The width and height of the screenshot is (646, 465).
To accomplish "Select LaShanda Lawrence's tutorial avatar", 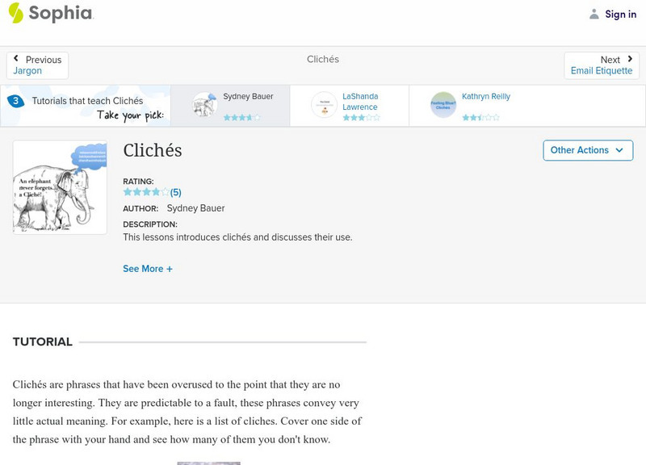I will pyautogui.click(x=325, y=104).
